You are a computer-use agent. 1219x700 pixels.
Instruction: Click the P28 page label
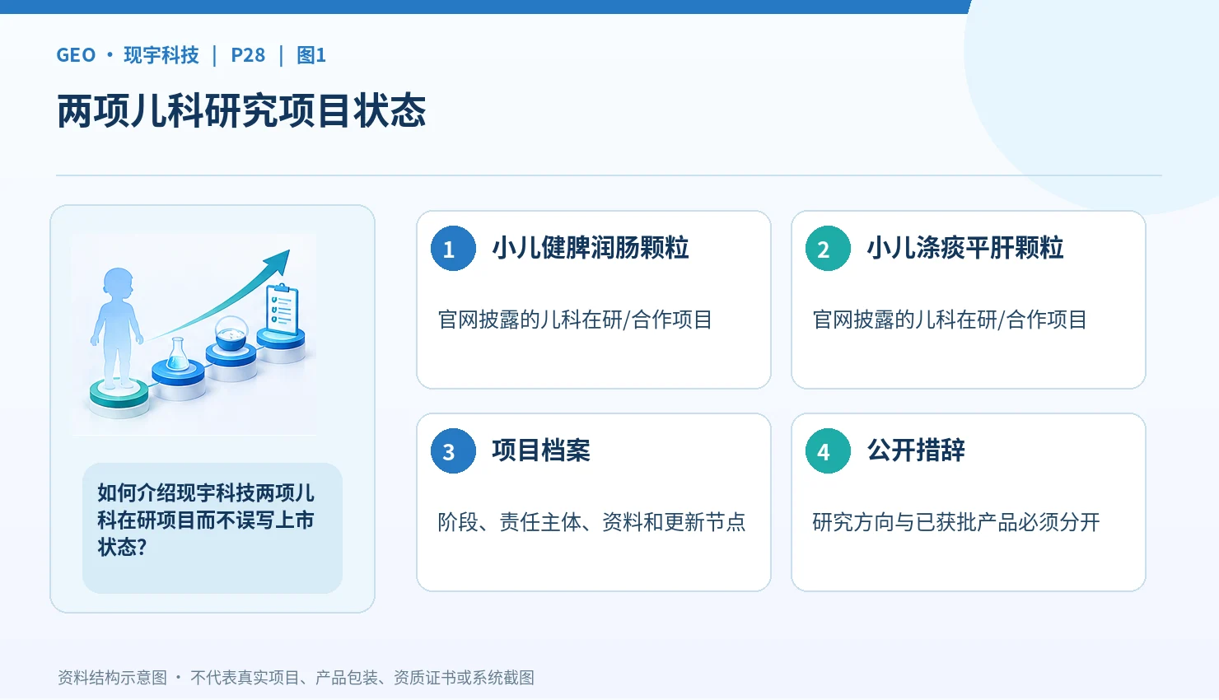pos(248,55)
